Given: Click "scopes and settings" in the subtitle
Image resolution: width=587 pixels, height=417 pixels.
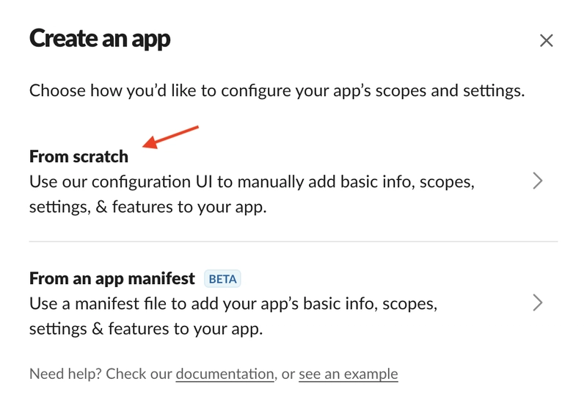Looking at the screenshot, I should (x=451, y=92).
